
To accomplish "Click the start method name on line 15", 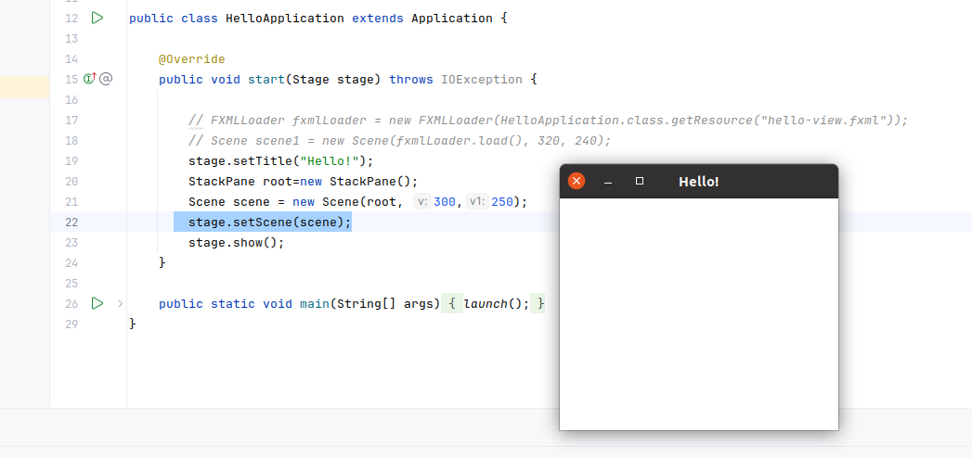I will coord(266,79).
